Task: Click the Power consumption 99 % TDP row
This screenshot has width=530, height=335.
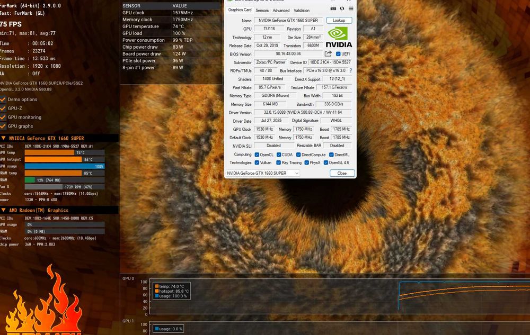Action: [171, 40]
